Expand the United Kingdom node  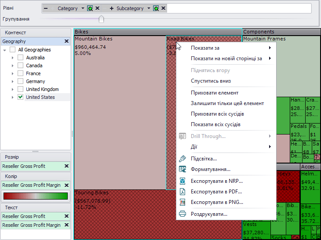[x=12, y=89]
